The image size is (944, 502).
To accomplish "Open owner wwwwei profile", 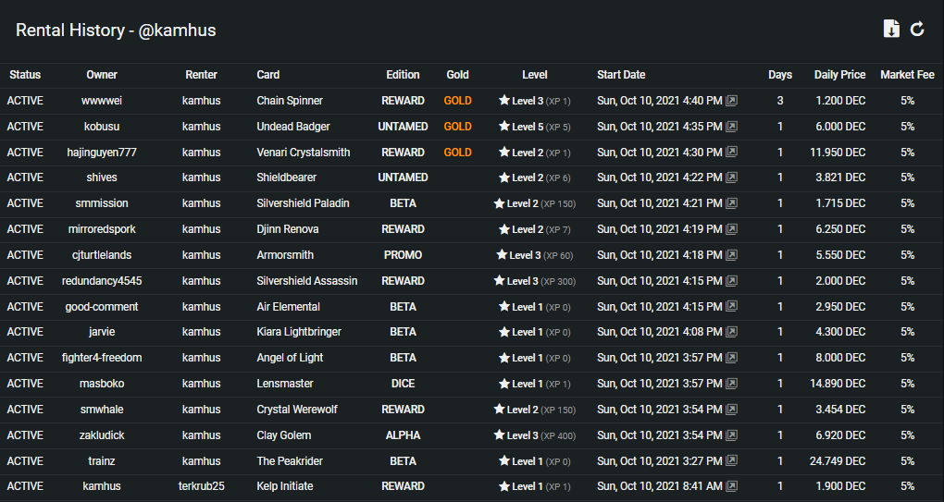I will click(x=102, y=101).
